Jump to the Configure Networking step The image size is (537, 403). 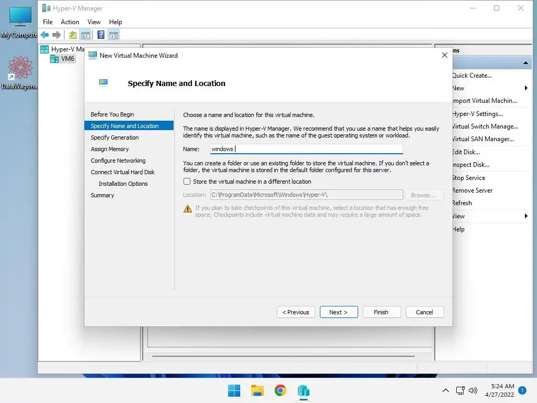point(118,161)
